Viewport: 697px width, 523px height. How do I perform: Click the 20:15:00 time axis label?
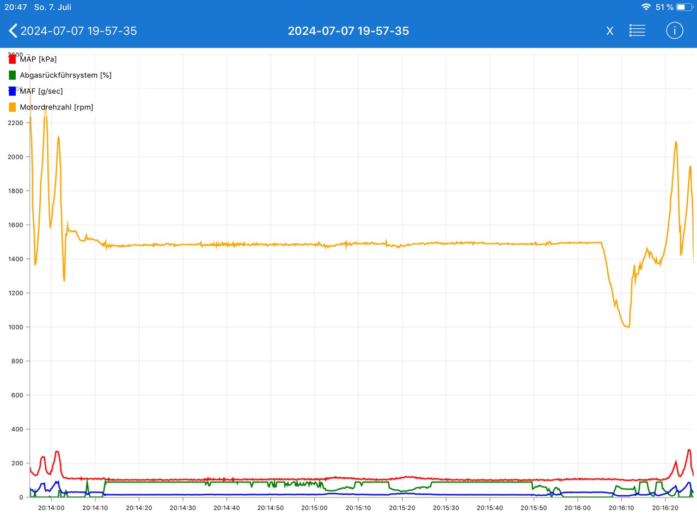314,508
